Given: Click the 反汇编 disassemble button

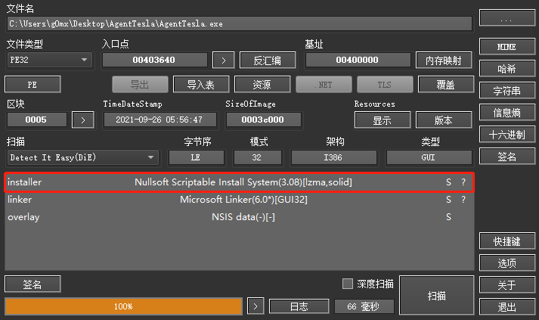Looking at the screenshot, I should (x=268, y=61).
